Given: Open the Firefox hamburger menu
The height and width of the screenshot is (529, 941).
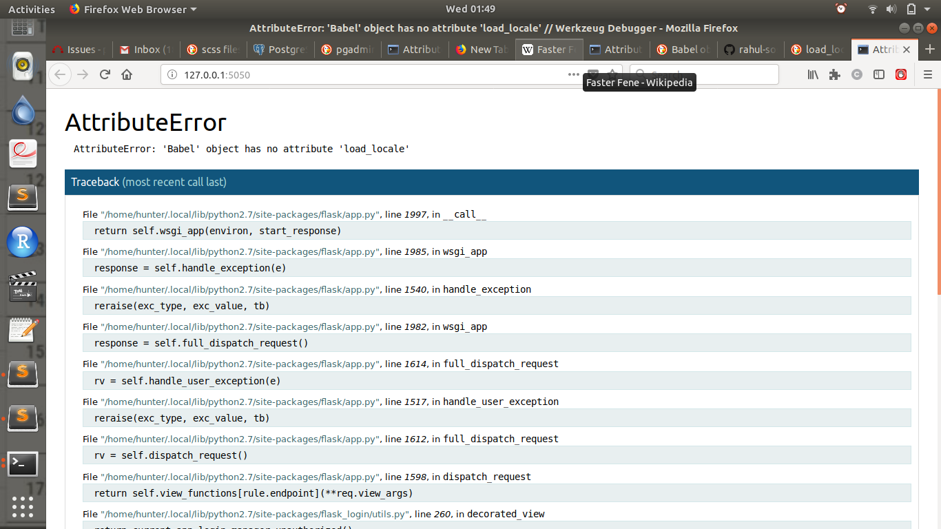Looking at the screenshot, I should [928, 74].
